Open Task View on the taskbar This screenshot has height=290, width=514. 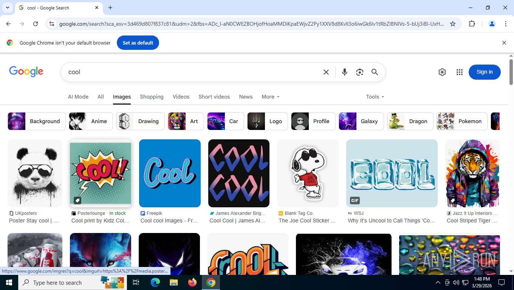point(136,282)
